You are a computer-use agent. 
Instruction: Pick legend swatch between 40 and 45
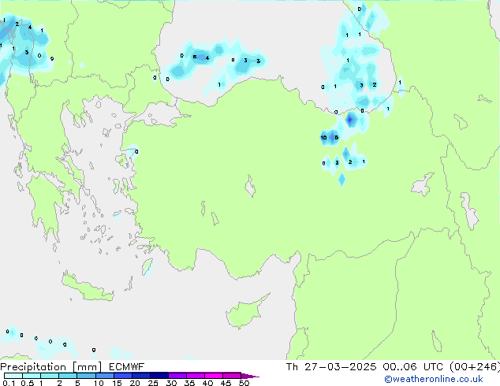(x=214, y=376)
